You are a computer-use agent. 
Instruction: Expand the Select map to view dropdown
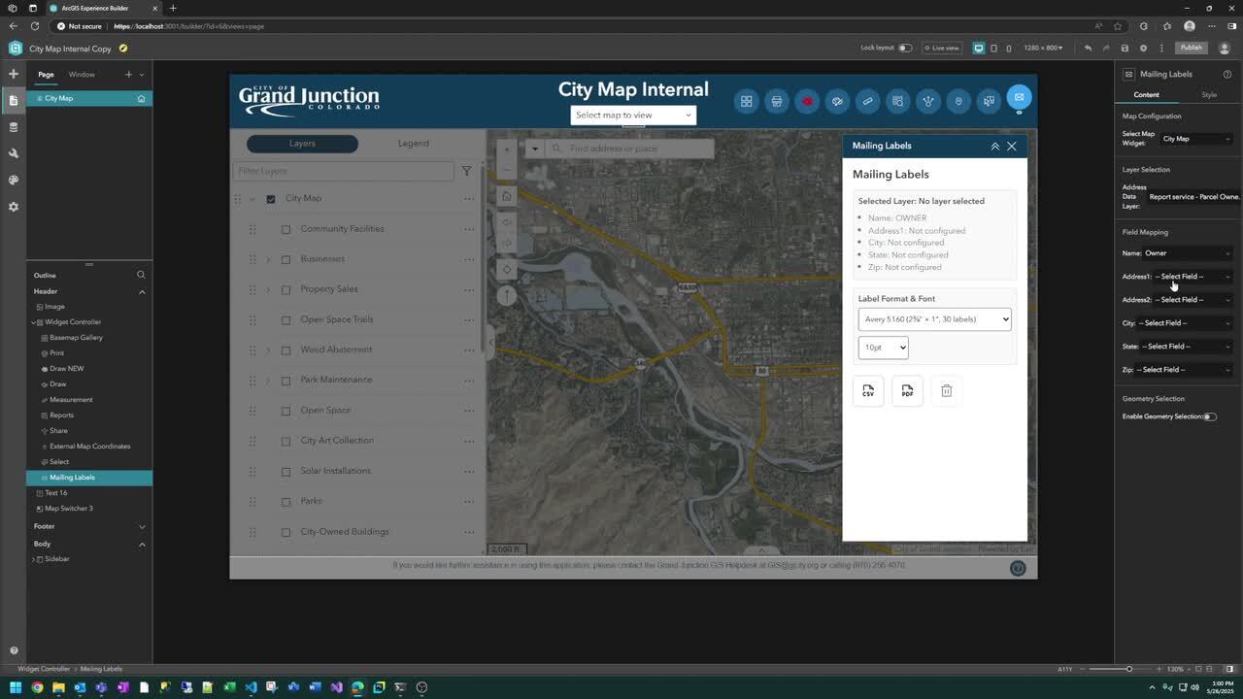pyautogui.click(x=633, y=115)
